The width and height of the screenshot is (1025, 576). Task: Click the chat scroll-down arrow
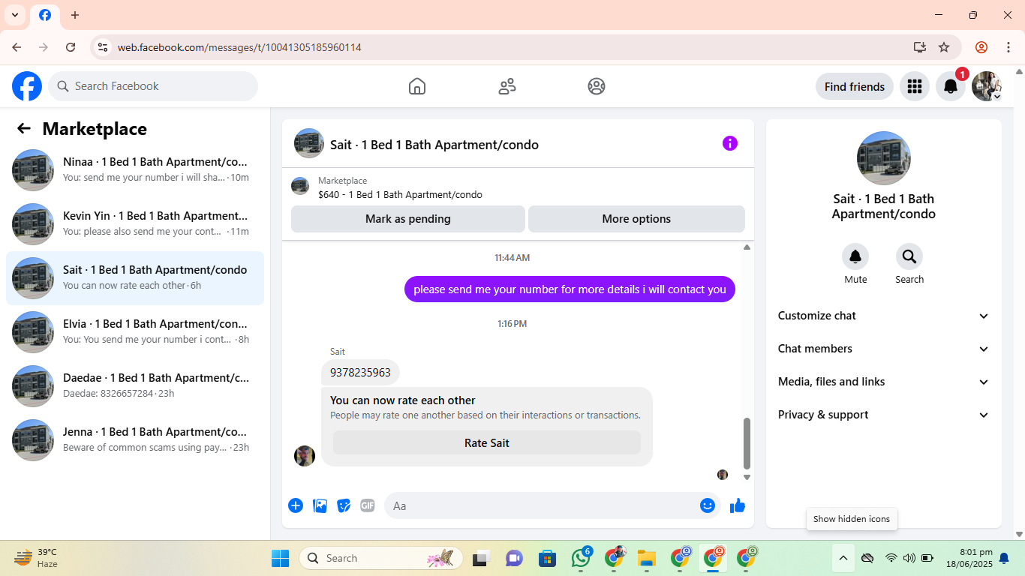coord(747,477)
